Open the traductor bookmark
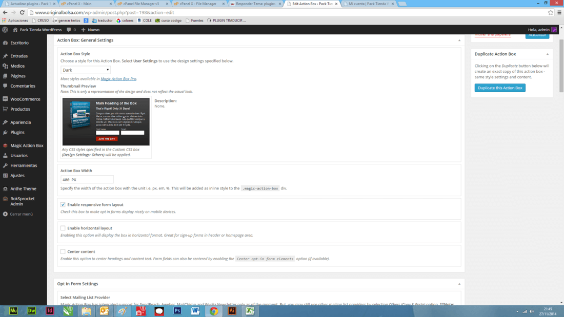 pyautogui.click(x=102, y=20)
